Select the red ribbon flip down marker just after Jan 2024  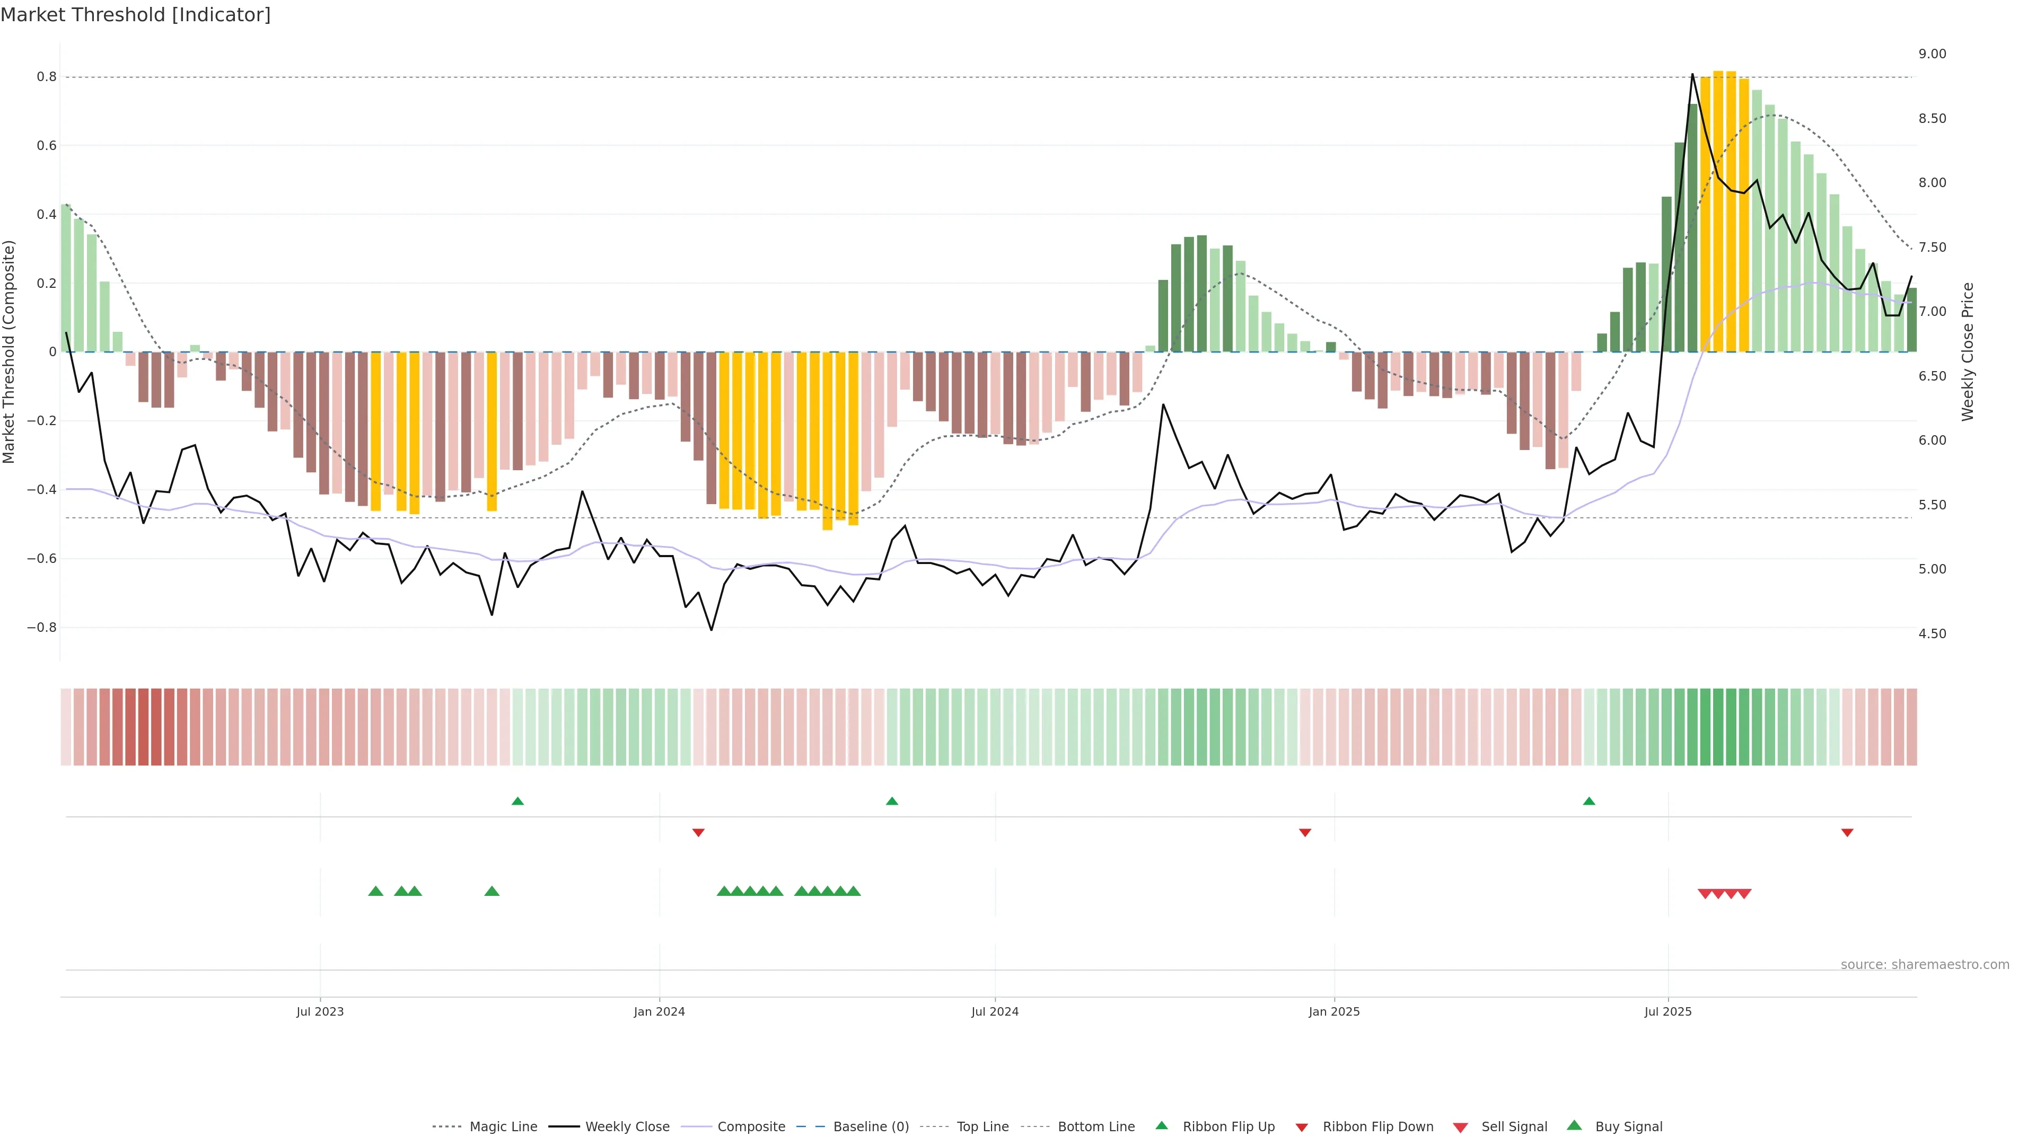[x=698, y=832]
